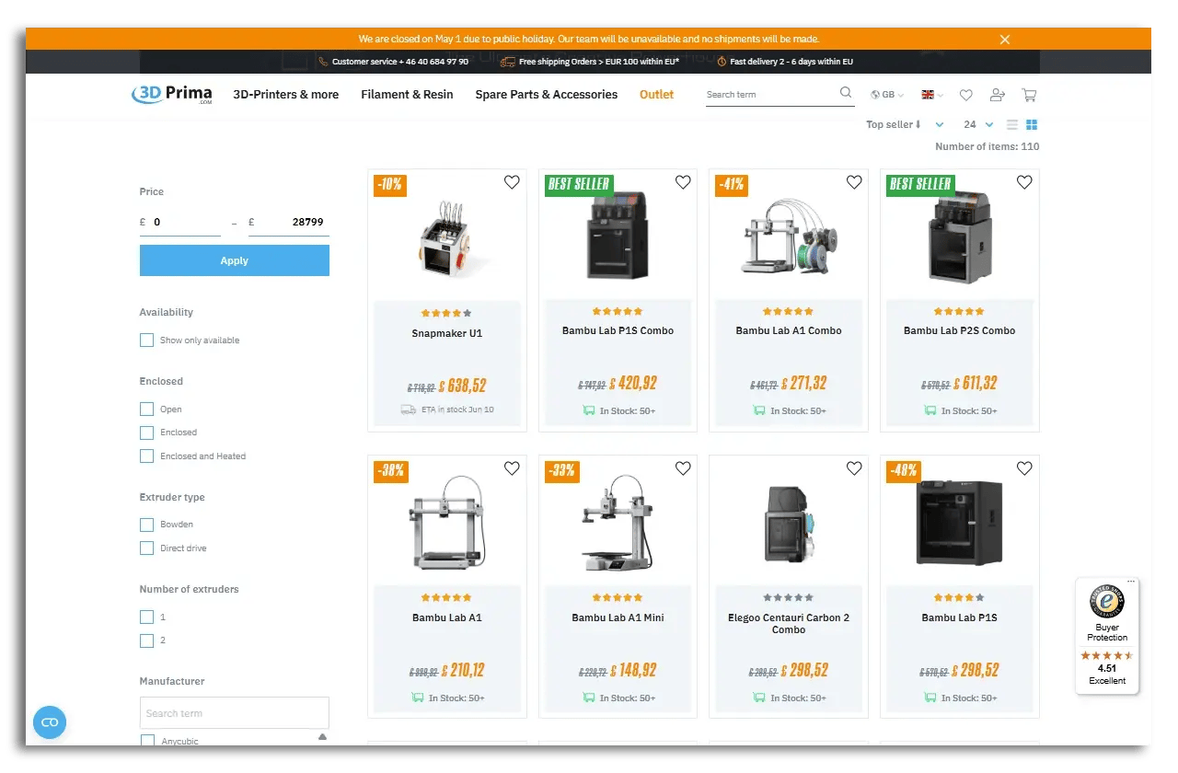
Task: Select the Bowden extruder checkbox
Action: pyautogui.click(x=146, y=525)
